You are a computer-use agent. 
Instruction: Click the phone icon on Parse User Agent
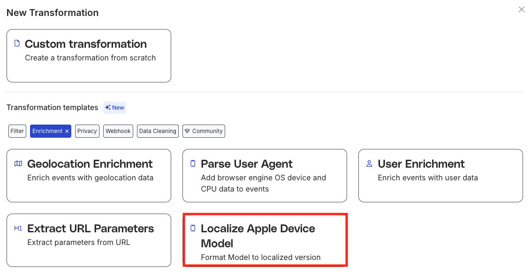coord(193,164)
